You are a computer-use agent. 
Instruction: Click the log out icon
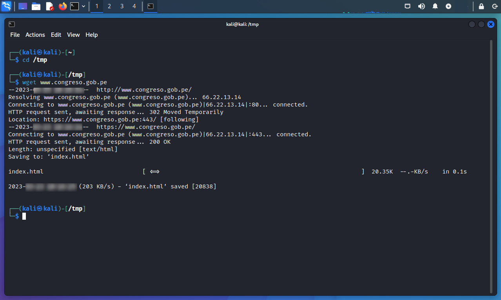click(x=494, y=6)
